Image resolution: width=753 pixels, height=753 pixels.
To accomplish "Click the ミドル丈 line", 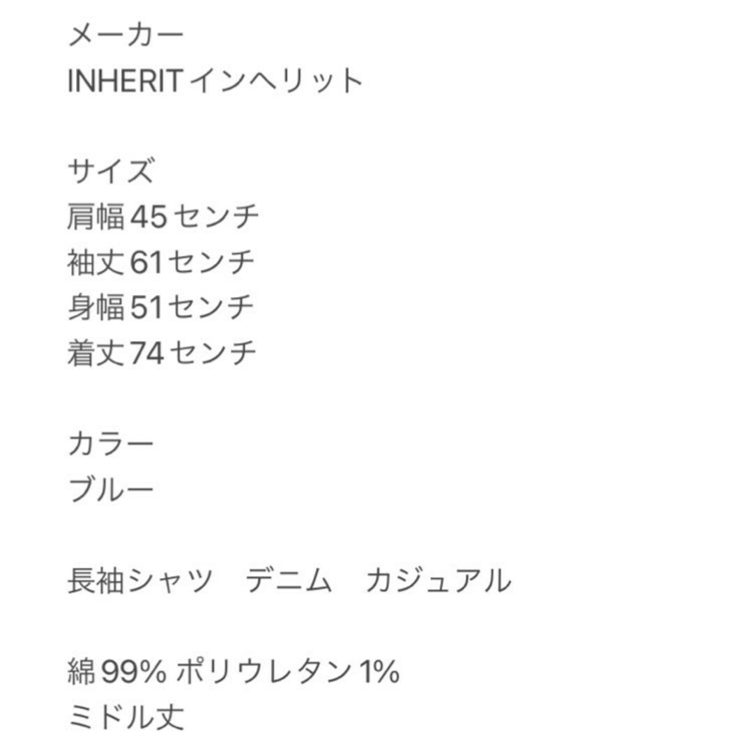I will pyautogui.click(x=125, y=717).
